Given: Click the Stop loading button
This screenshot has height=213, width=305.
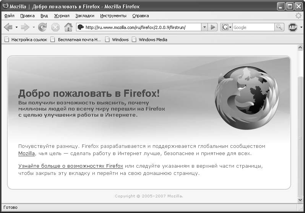Looking at the screenshot, I should (55, 27).
